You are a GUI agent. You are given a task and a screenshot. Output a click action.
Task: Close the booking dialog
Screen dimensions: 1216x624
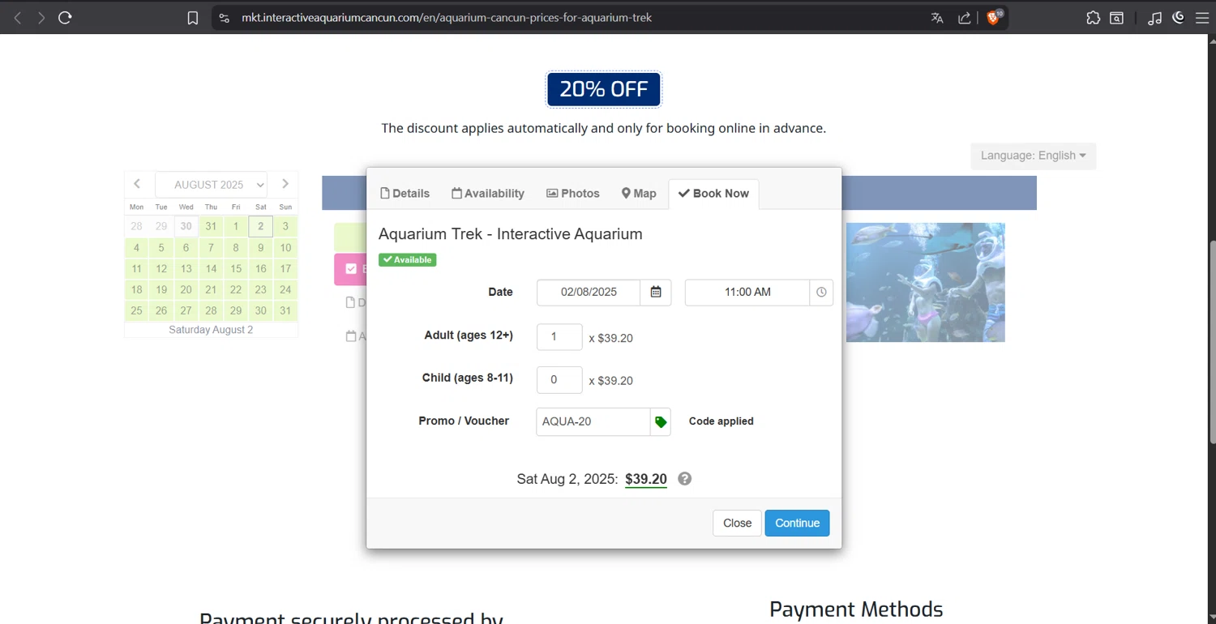(737, 523)
